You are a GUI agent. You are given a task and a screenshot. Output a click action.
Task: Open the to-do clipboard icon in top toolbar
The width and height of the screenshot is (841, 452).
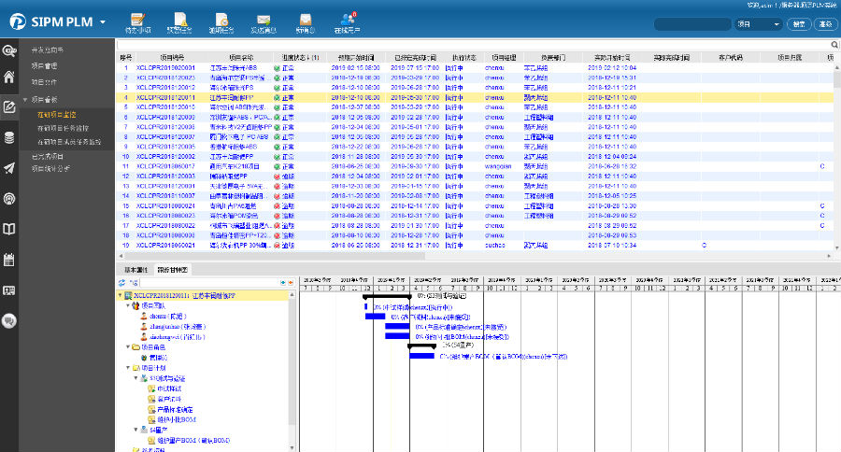pos(137,20)
